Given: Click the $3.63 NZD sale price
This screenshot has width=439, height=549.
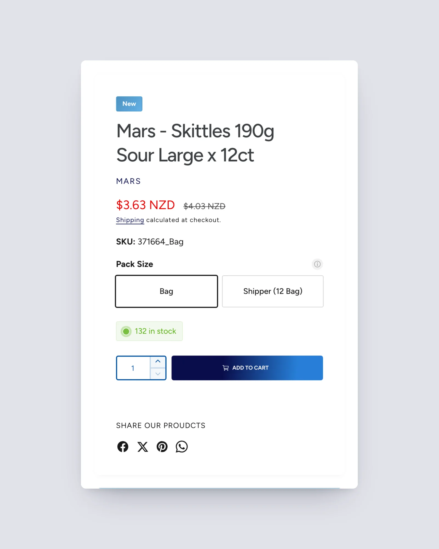Looking at the screenshot, I should (x=145, y=205).
